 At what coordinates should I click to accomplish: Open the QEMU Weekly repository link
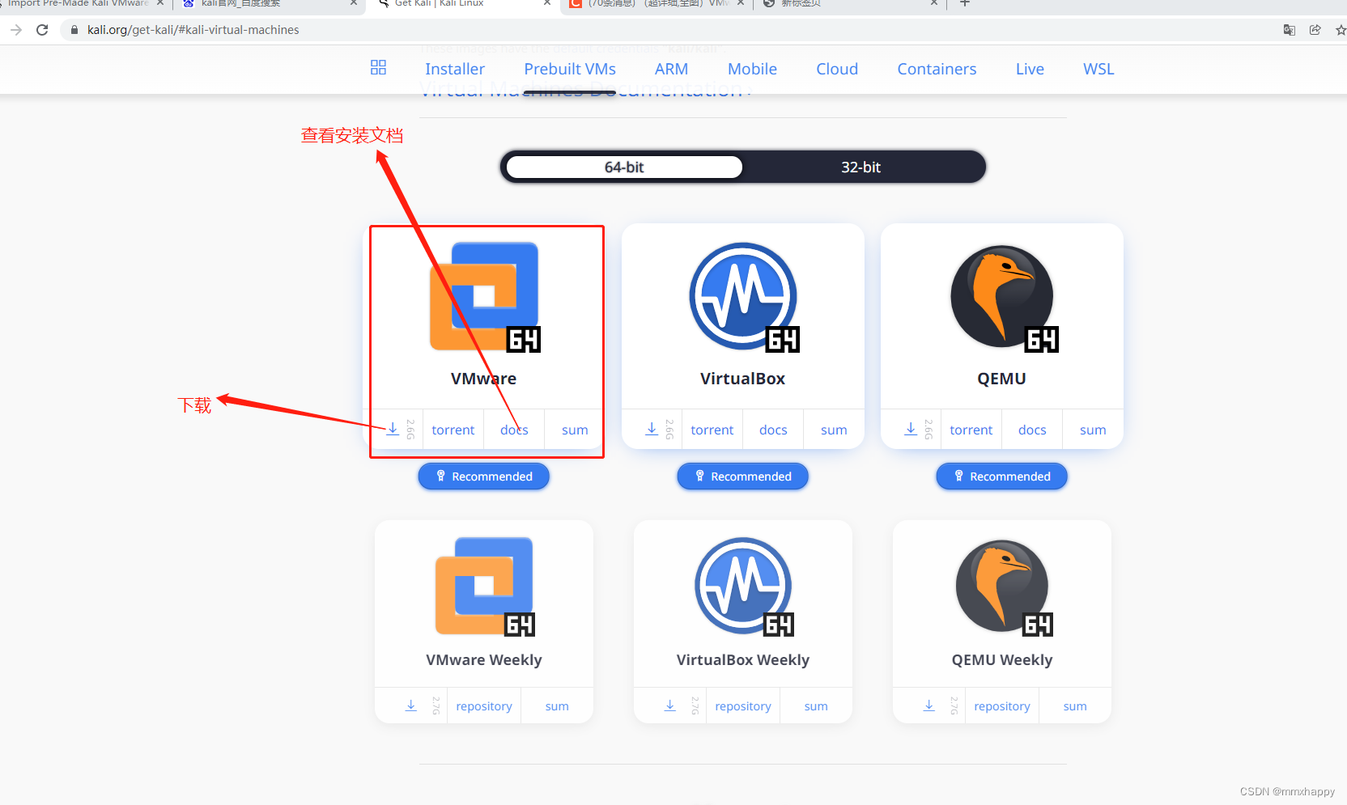(x=1002, y=706)
